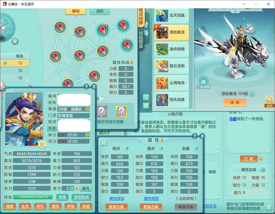
Task: Click the golden 坐骑 mount icon
Action: click(269, 101)
